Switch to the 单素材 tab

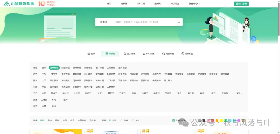tap(110, 54)
